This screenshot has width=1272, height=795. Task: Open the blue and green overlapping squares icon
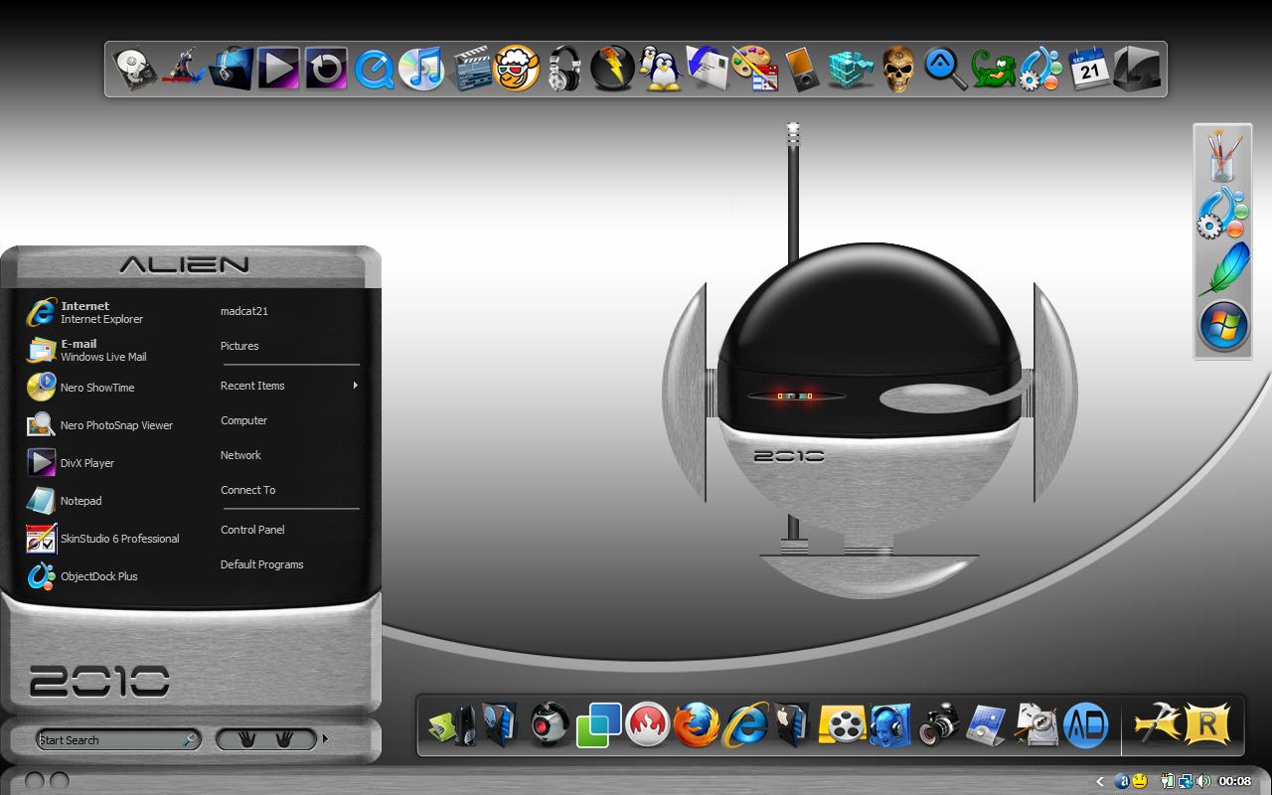(598, 724)
